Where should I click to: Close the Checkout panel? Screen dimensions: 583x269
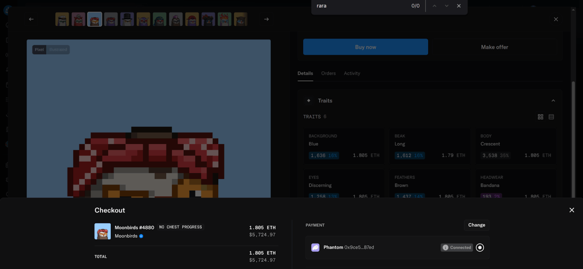[572, 210]
